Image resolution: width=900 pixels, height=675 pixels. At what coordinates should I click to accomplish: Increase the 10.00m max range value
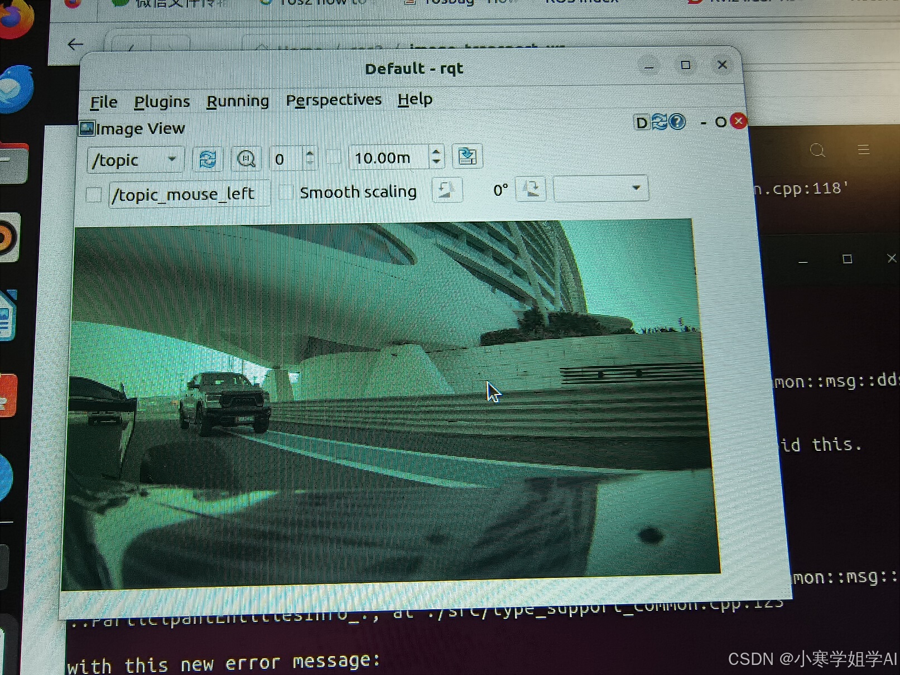[x=436, y=151]
